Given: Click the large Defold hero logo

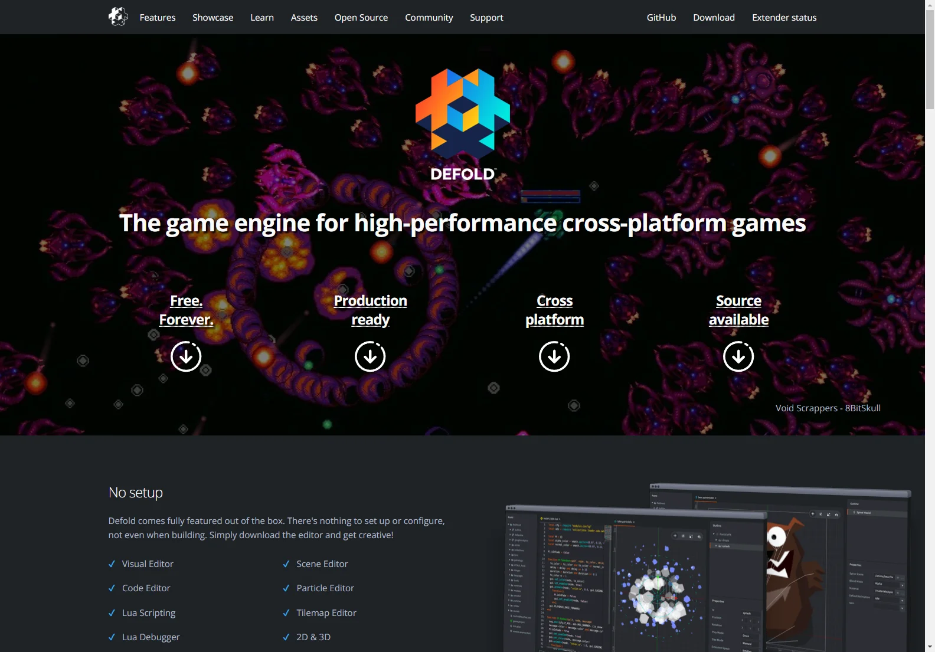Looking at the screenshot, I should 463,125.
